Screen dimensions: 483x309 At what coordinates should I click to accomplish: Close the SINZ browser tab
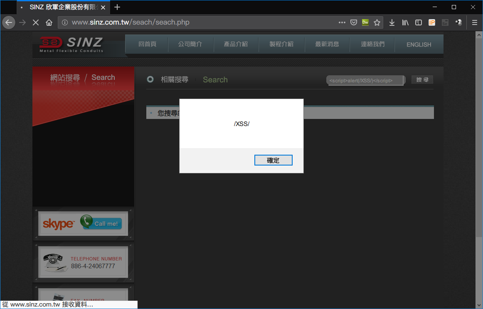pos(103,7)
